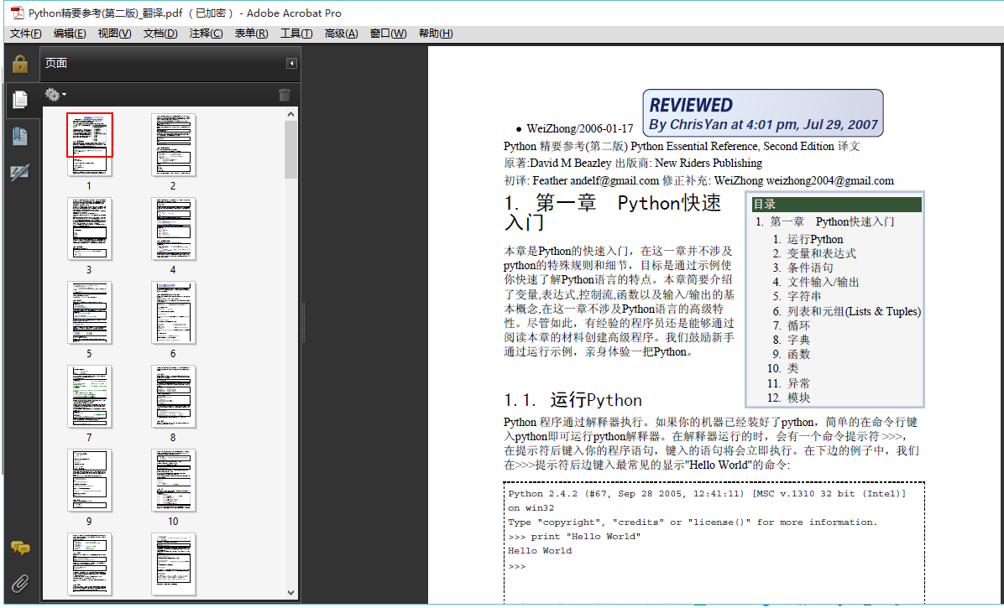1004x608 pixels.
Task: Click TOC entry 函数
Action: pos(798,354)
